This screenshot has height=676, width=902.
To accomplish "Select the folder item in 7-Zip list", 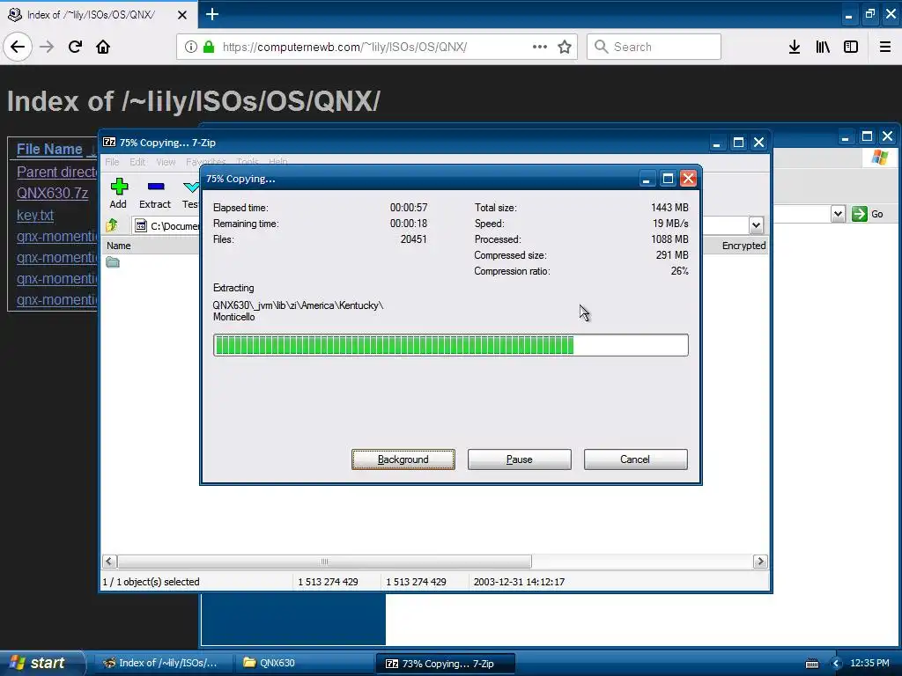I will point(113,262).
